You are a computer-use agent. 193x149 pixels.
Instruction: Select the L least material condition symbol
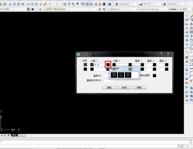point(121,75)
